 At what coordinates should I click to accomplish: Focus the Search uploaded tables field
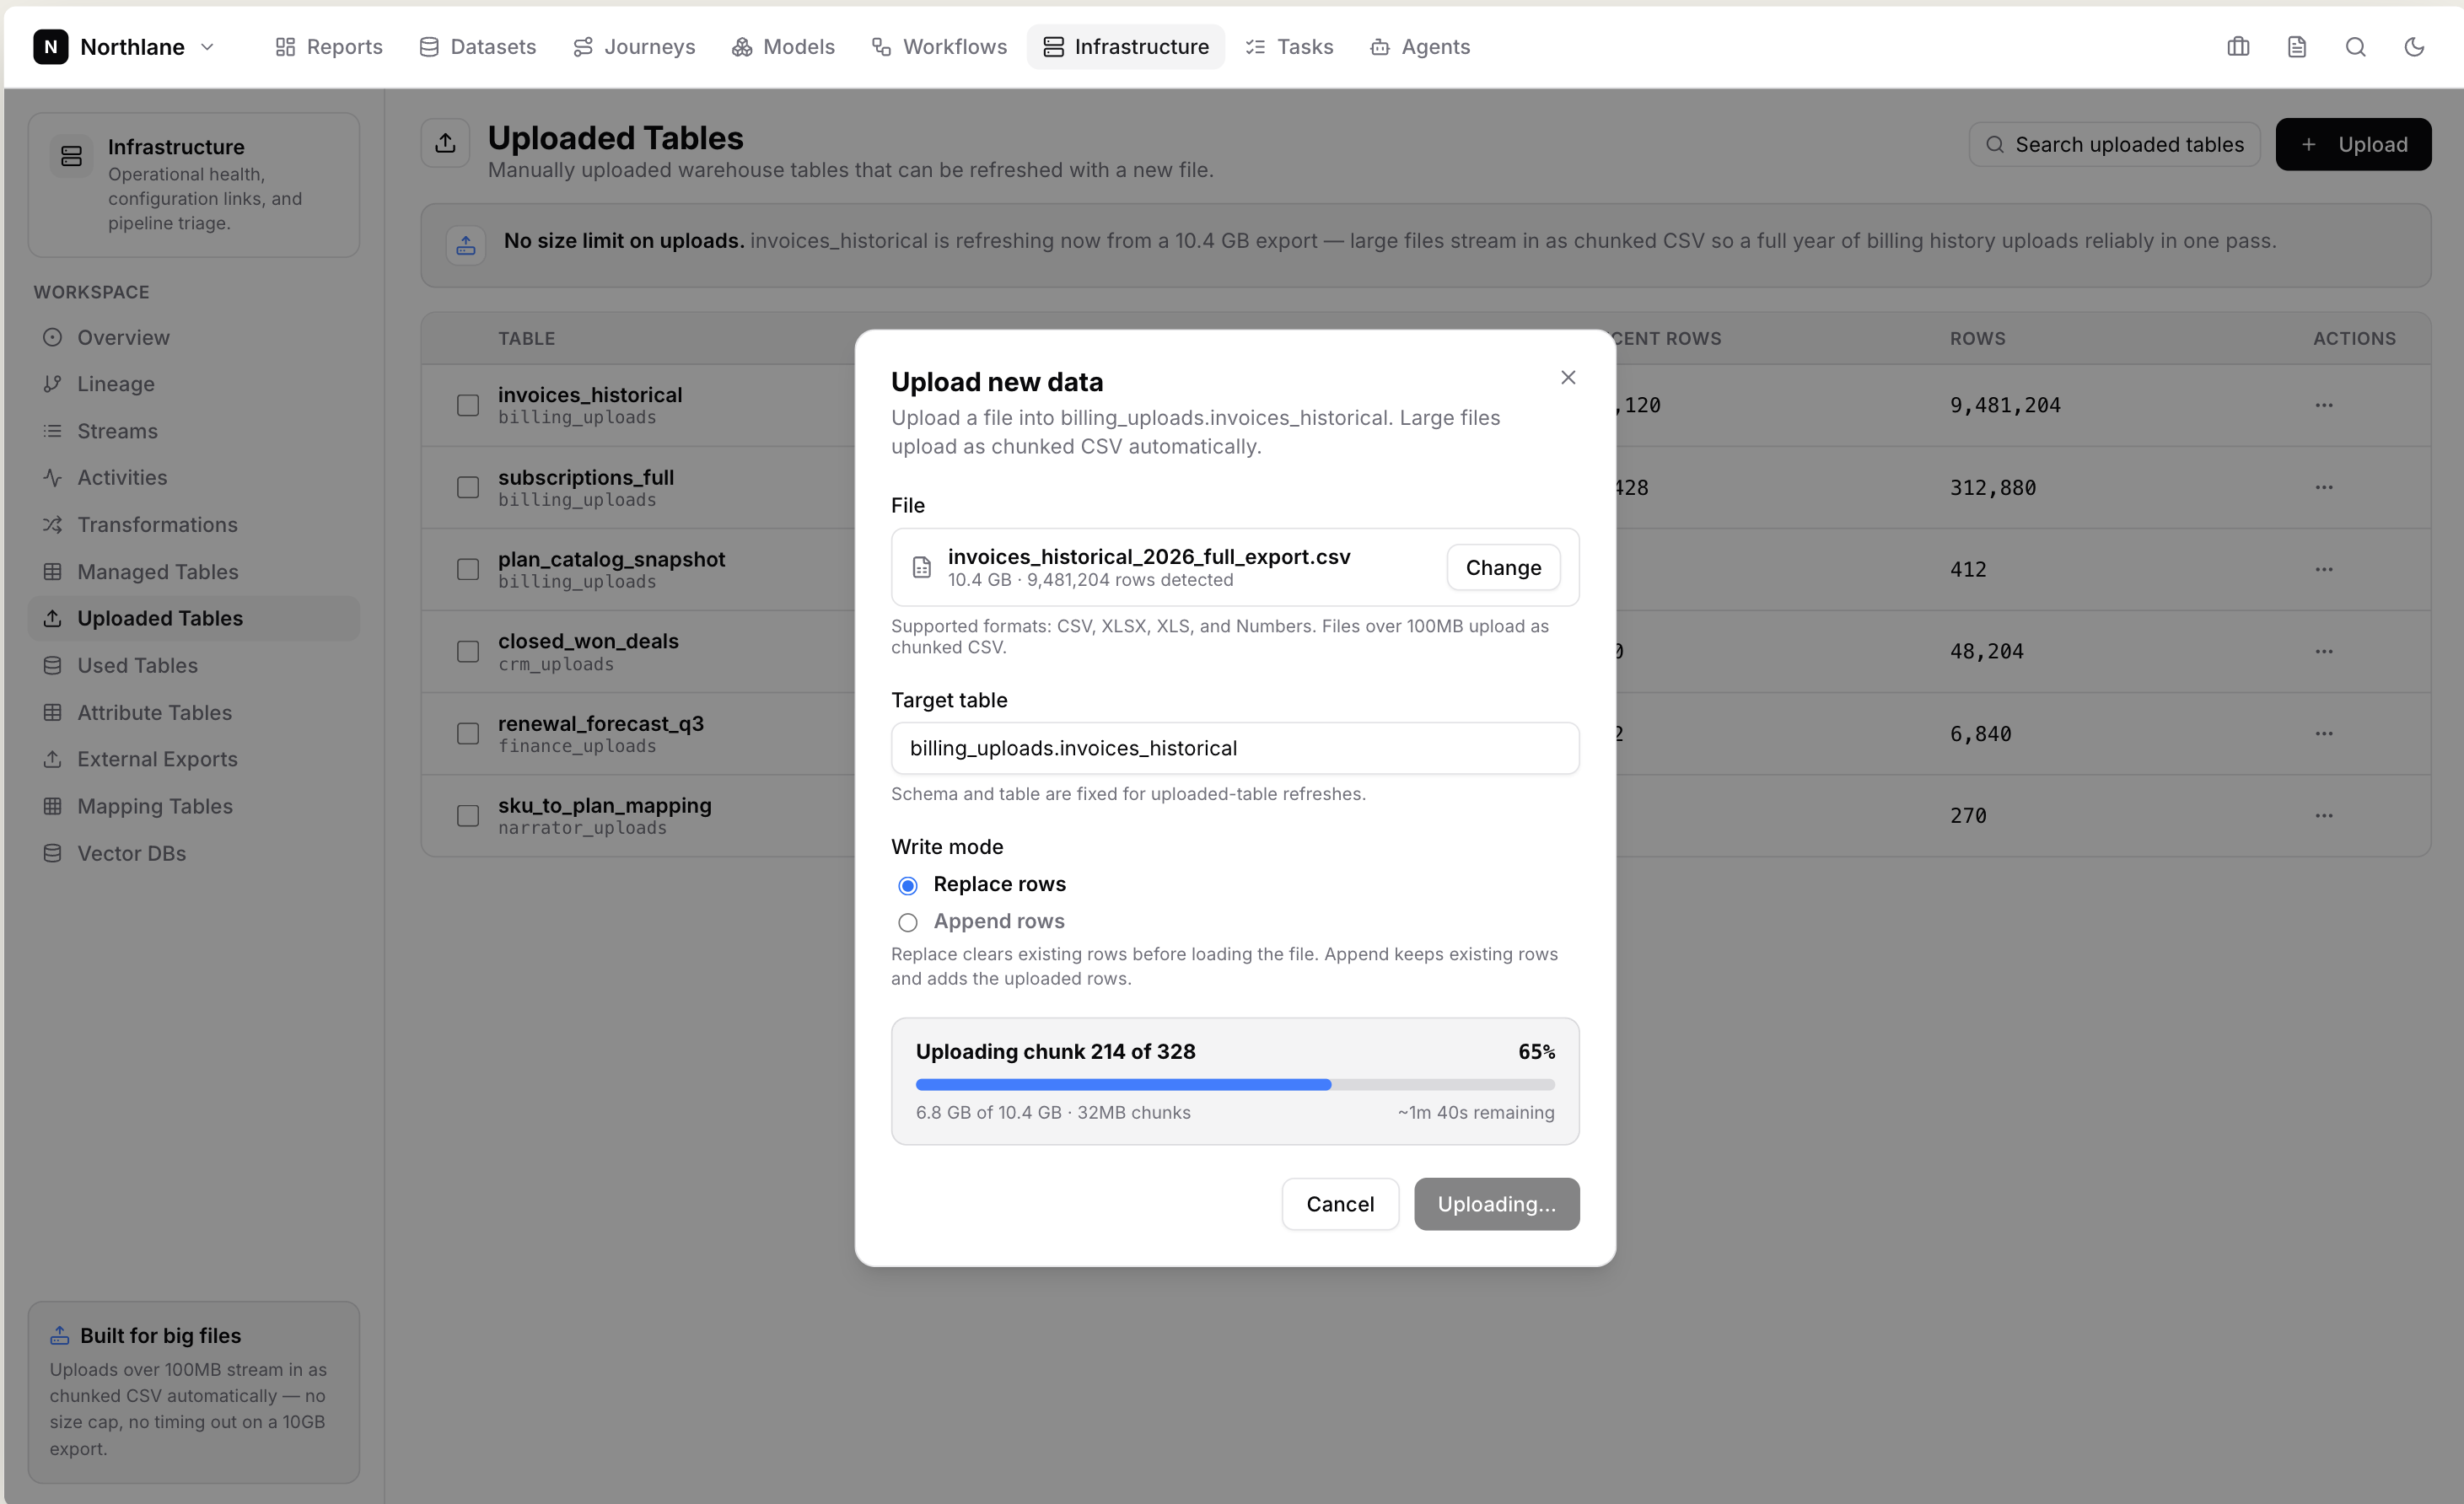click(x=2114, y=144)
